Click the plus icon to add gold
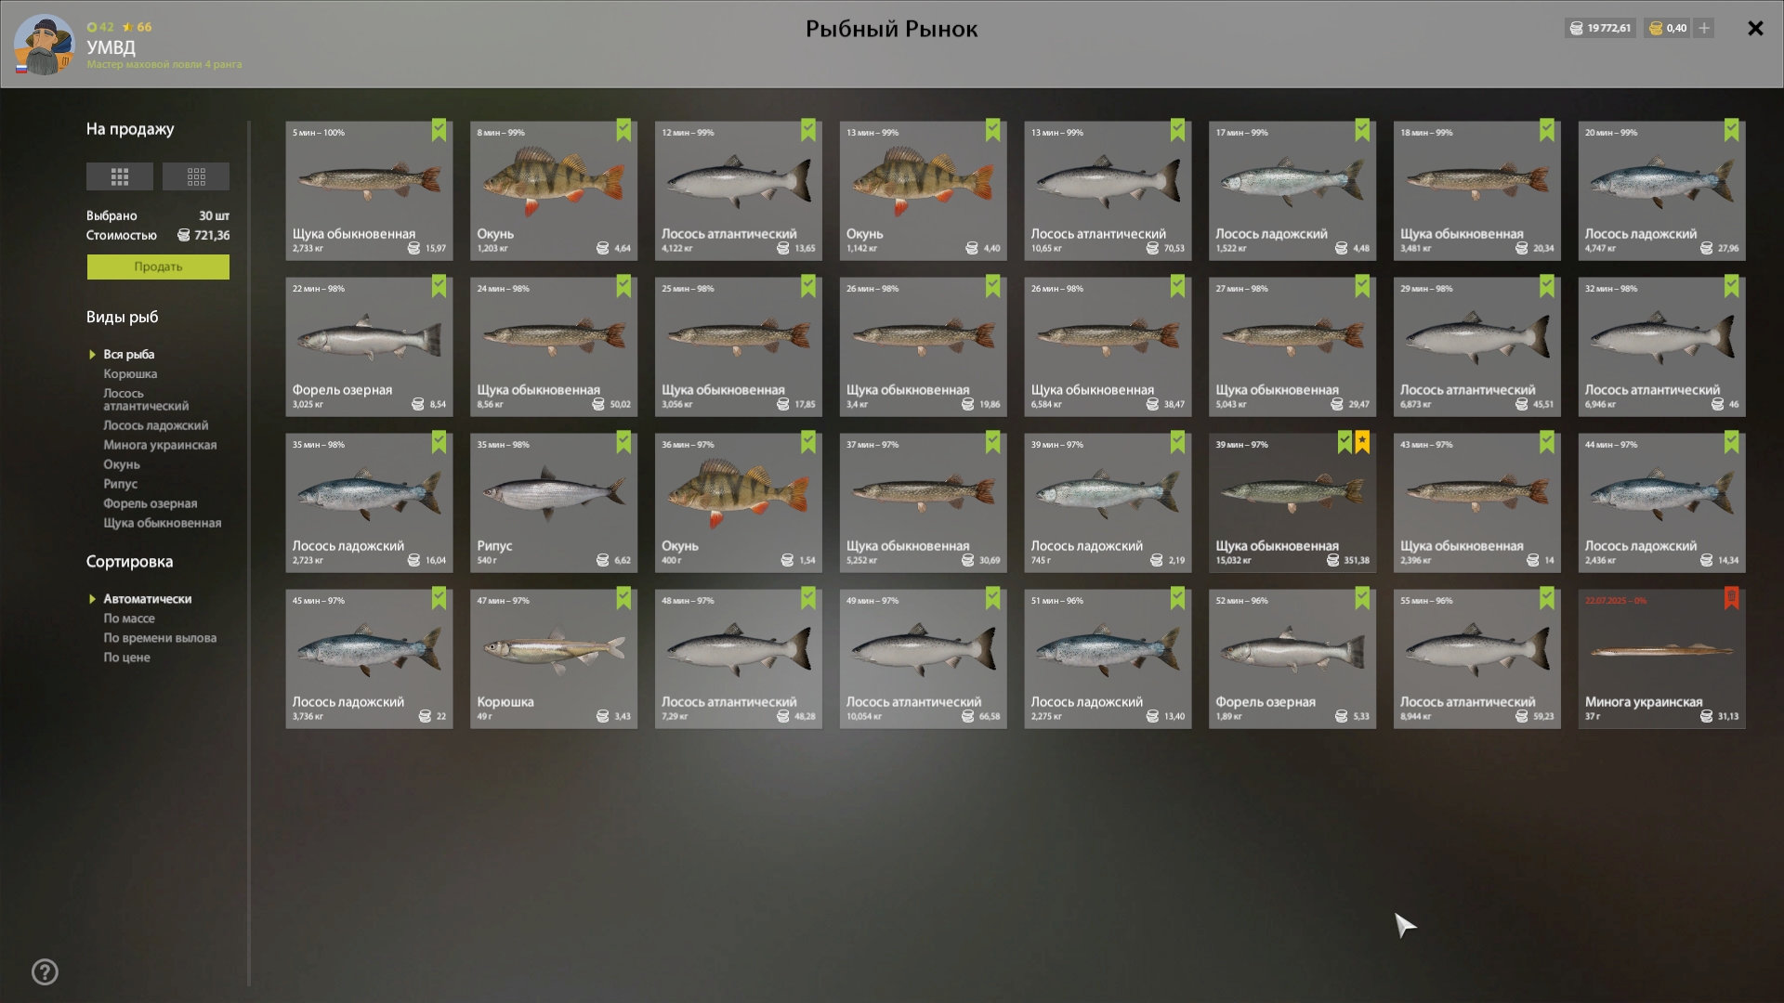1784x1003 pixels. coord(1704,28)
